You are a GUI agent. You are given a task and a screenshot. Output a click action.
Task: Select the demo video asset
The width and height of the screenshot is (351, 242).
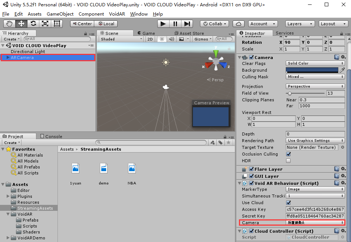pos(104,173)
